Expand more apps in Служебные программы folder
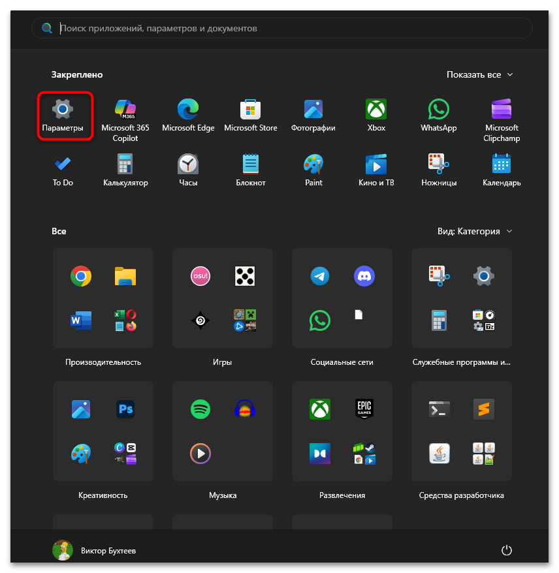This screenshot has height=573, width=559. [484, 320]
